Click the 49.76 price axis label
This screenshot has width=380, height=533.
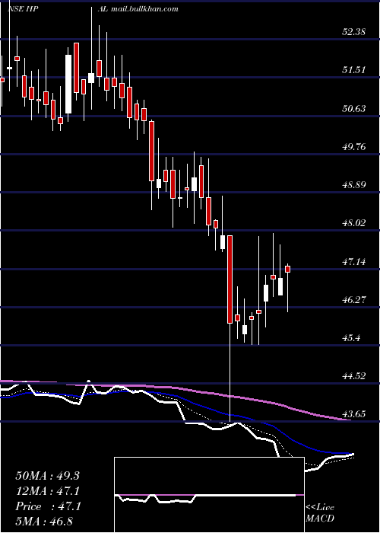point(353,147)
